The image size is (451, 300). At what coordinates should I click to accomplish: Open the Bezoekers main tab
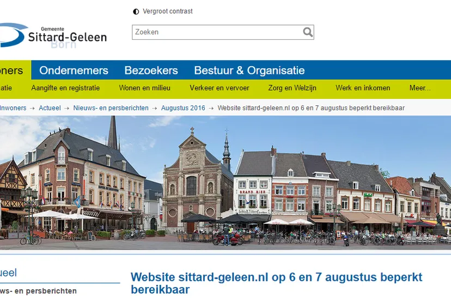[x=151, y=70]
